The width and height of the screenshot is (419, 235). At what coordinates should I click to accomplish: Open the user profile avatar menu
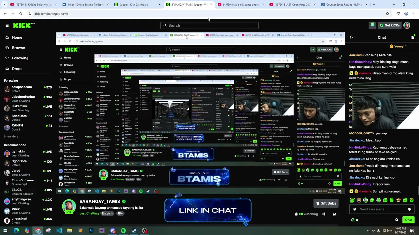[x=407, y=25]
